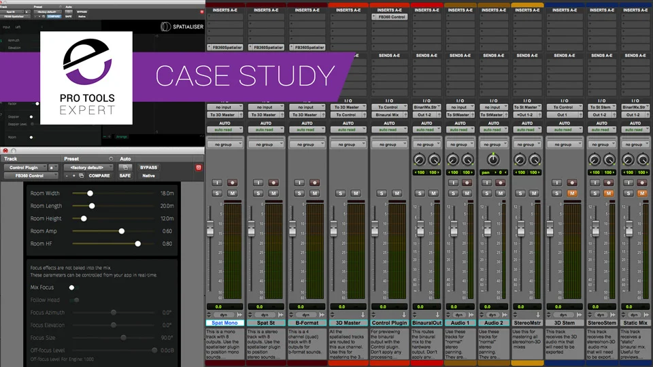The height and width of the screenshot is (367, 653).
Task: Mute the Spat St track
Action: coord(273,193)
